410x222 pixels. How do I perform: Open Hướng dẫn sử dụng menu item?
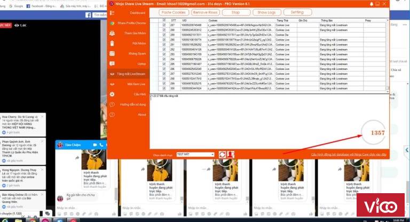coord(128,105)
